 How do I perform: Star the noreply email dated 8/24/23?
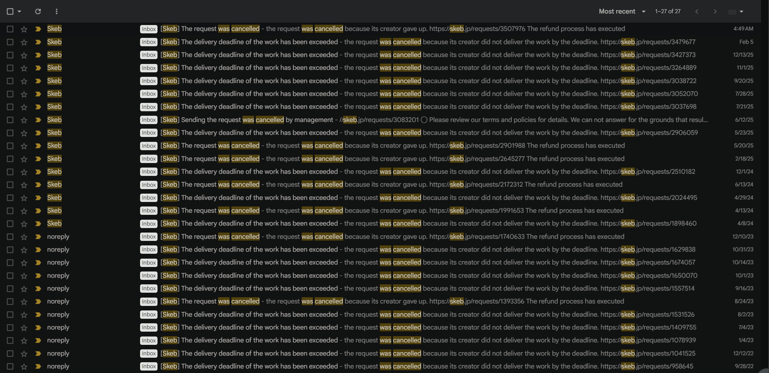click(24, 302)
